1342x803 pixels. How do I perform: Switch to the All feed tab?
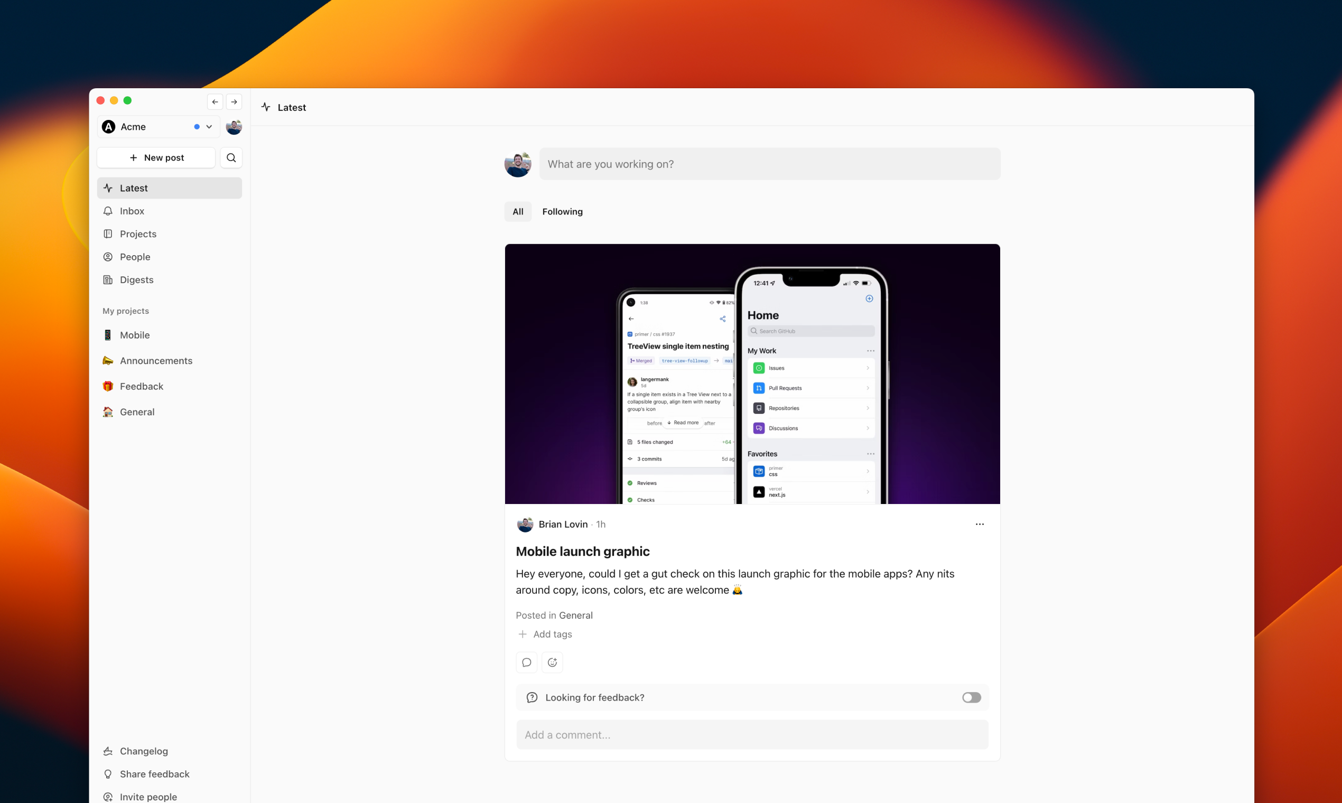point(518,211)
